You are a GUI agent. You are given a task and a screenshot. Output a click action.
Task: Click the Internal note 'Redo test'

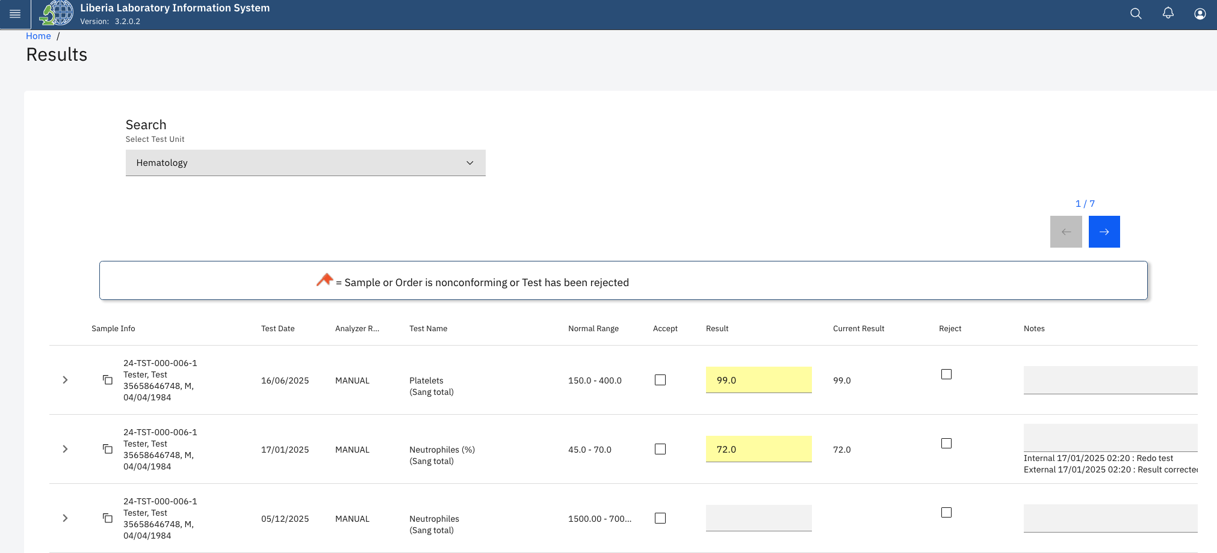click(x=1098, y=458)
